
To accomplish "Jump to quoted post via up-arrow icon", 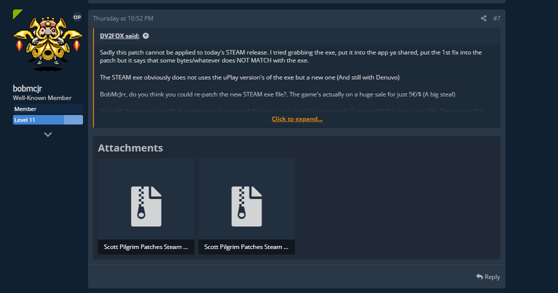I will pyautogui.click(x=145, y=35).
